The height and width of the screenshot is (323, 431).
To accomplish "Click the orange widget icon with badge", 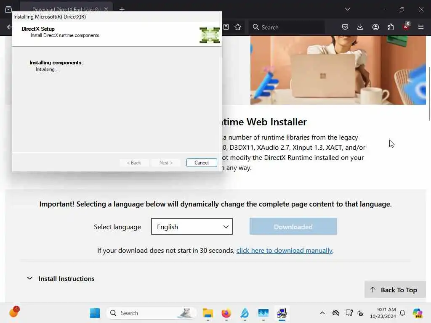I will tap(14, 312).
